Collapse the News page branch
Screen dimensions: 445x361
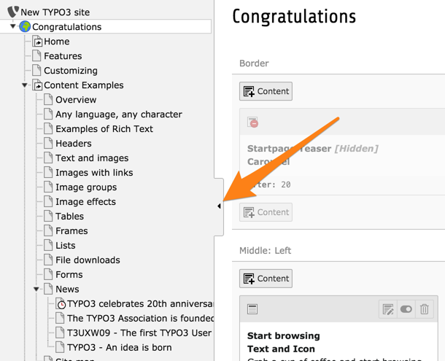click(36, 290)
